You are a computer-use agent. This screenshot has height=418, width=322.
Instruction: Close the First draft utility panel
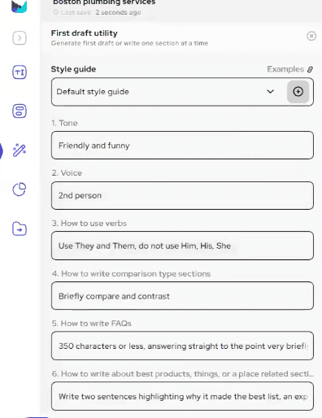tap(311, 36)
